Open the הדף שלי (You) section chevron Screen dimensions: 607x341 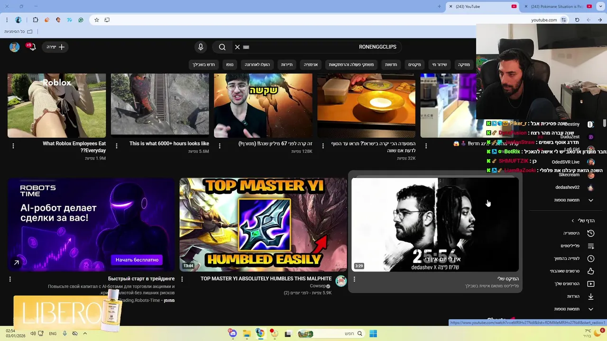click(x=572, y=221)
